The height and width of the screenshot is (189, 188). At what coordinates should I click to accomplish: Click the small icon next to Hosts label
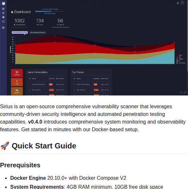(x=38, y=25)
